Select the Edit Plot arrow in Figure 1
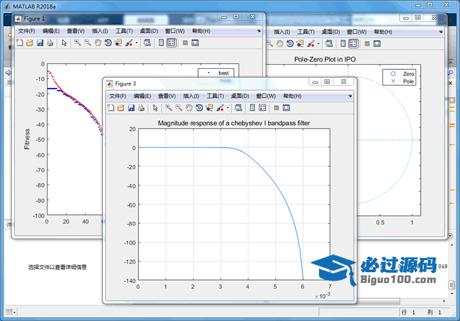This screenshot has width=460, height=321. click(64, 43)
